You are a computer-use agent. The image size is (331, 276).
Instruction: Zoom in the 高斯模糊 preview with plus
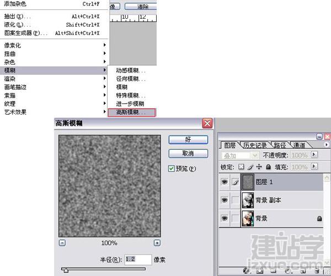point(157,243)
